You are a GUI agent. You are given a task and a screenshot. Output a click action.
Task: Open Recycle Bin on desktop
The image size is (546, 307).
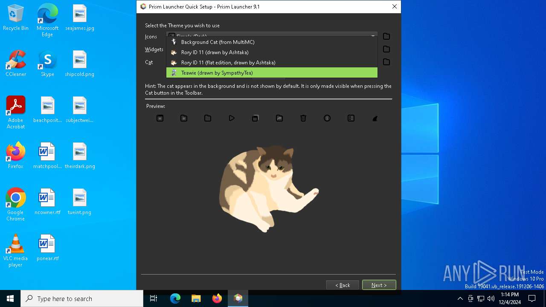click(16, 17)
